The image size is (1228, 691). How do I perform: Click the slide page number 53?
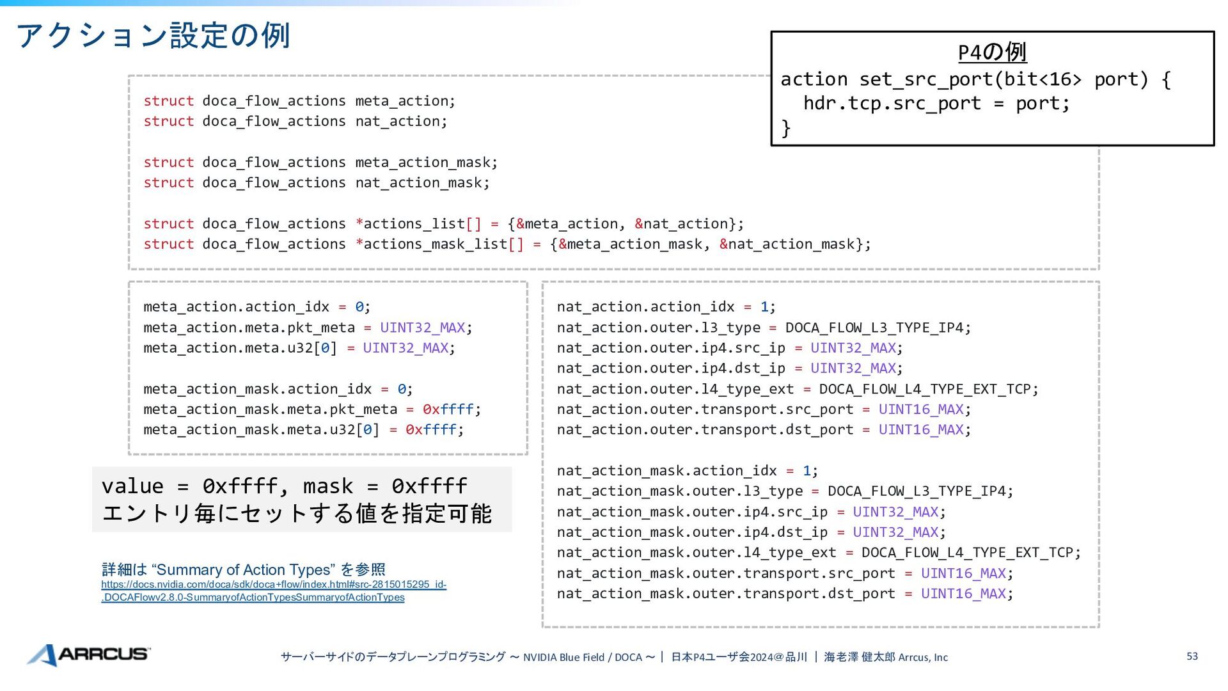click(x=1192, y=656)
